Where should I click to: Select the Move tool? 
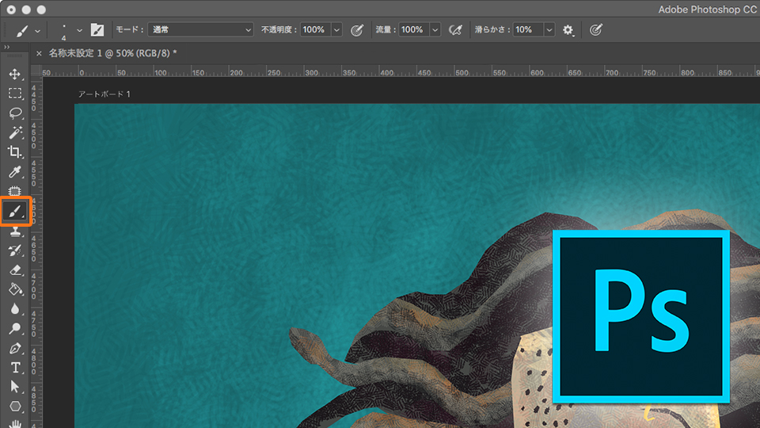[15, 74]
